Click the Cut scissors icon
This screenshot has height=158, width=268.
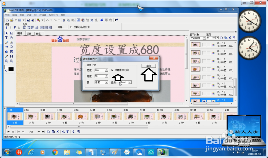(x=64, y=20)
